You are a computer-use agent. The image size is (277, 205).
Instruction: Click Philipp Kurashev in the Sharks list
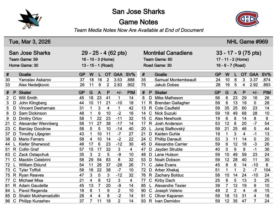coord(35,201)
